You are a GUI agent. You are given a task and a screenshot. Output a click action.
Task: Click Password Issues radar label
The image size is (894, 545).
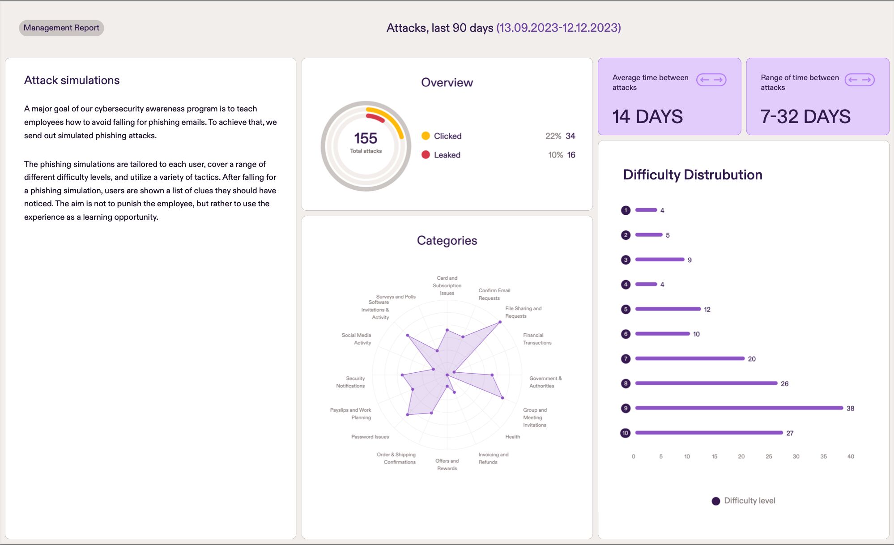[370, 437]
